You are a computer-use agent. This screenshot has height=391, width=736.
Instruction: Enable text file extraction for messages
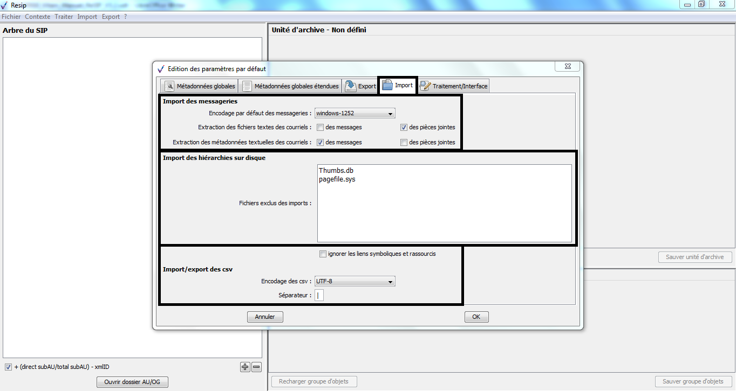pyautogui.click(x=320, y=128)
